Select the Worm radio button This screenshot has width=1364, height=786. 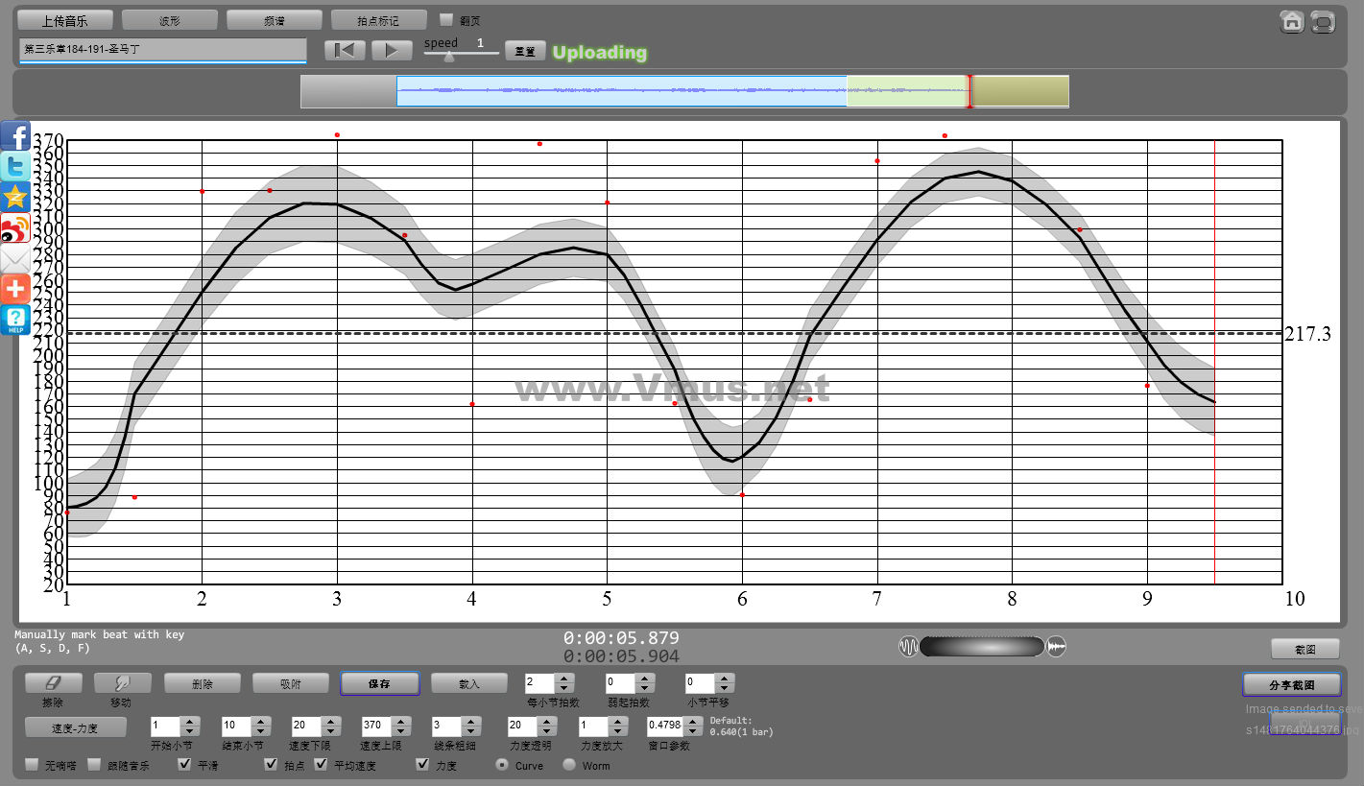[569, 765]
